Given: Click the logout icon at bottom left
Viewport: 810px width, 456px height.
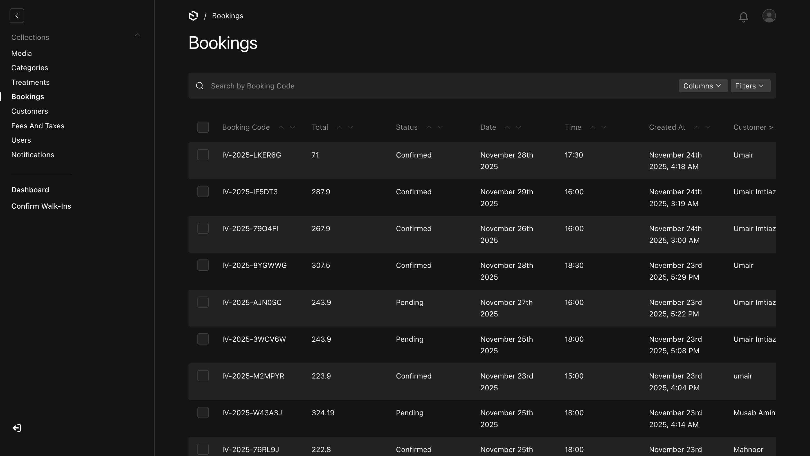Looking at the screenshot, I should (x=17, y=427).
